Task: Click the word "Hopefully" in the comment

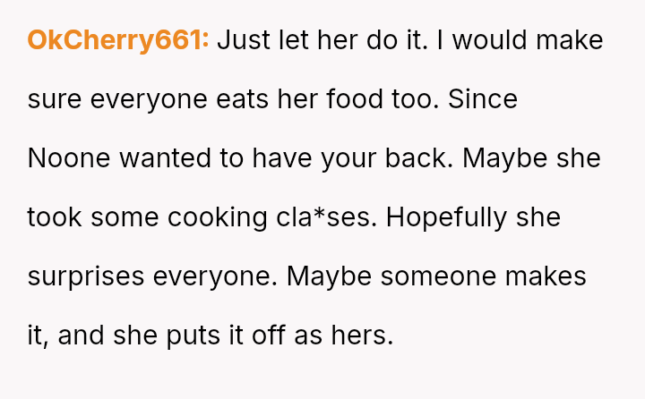Action: coord(446,217)
